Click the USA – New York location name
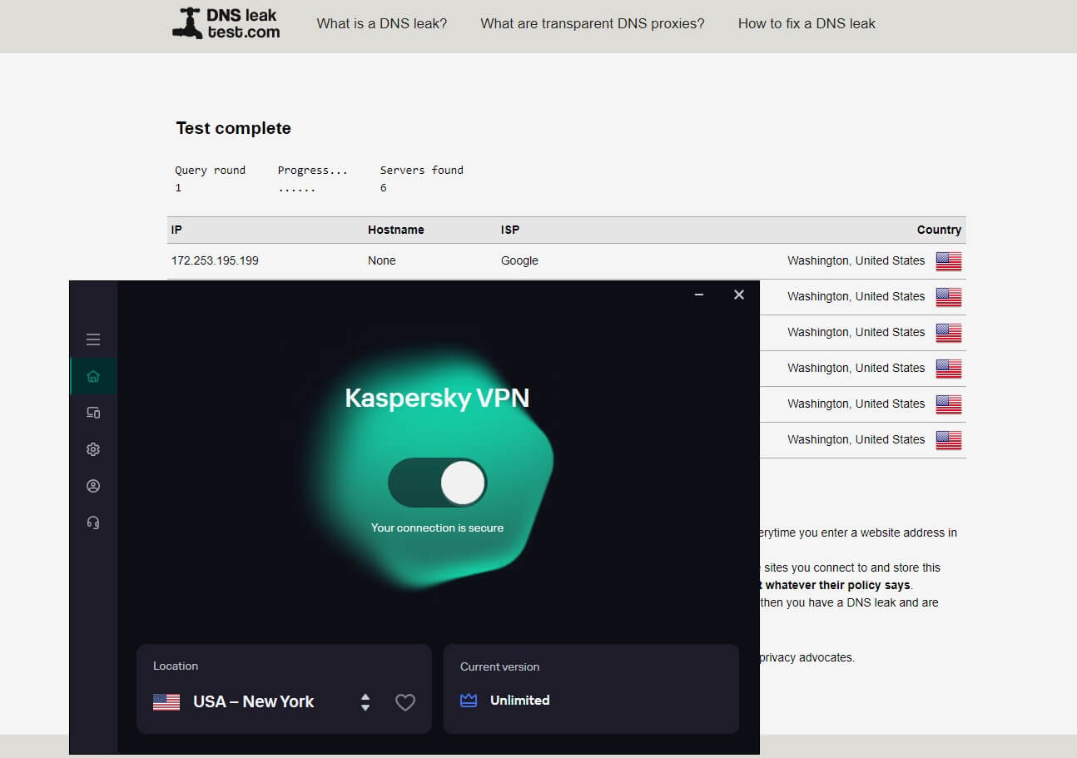This screenshot has width=1077, height=758. [x=254, y=701]
